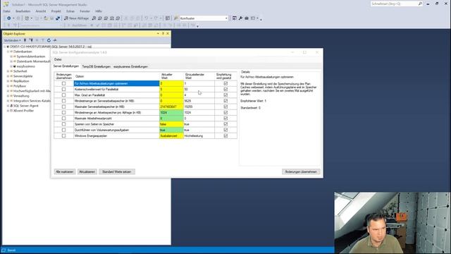Open the Hilfe menu
The height and width of the screenshot is (254, 451).
pos(99,11)
